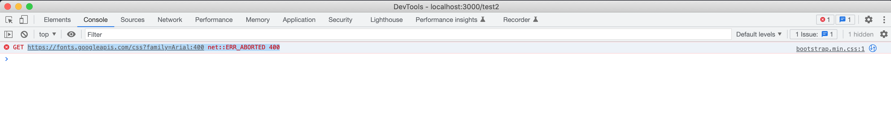The height and width of the screenshot is (137, 891).
Task: Open console settings gear icon
Action: click(x=884, y=34)
